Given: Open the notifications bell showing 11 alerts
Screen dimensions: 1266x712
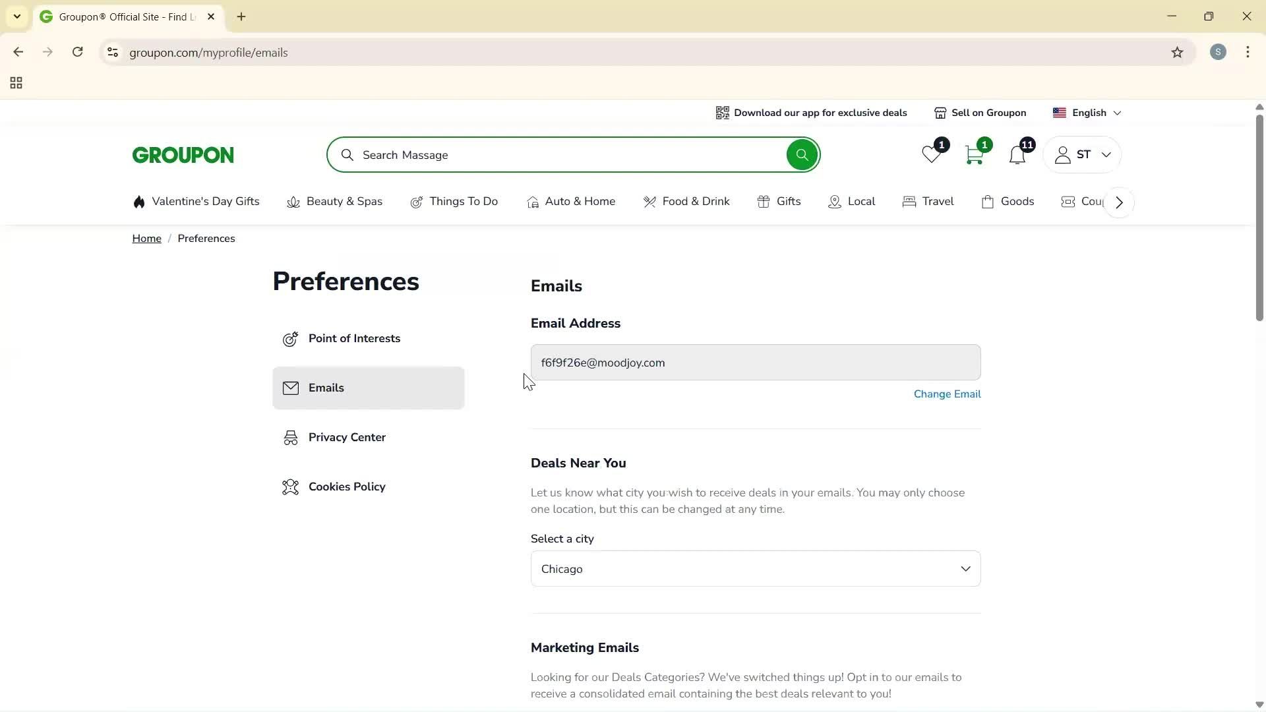Looking at the screenshot, I should point(1017,155).
